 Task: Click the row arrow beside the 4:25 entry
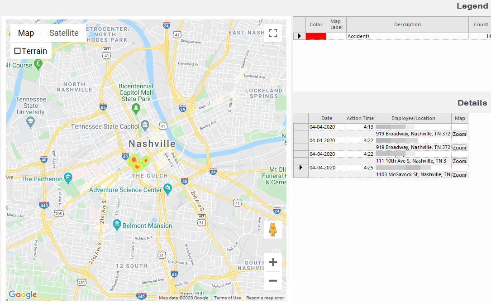301,168
